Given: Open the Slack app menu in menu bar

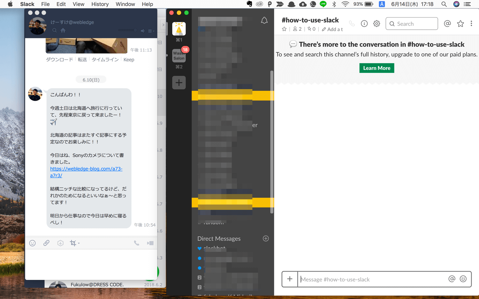Looking at the screenshot, I should (x=27, y=4).
